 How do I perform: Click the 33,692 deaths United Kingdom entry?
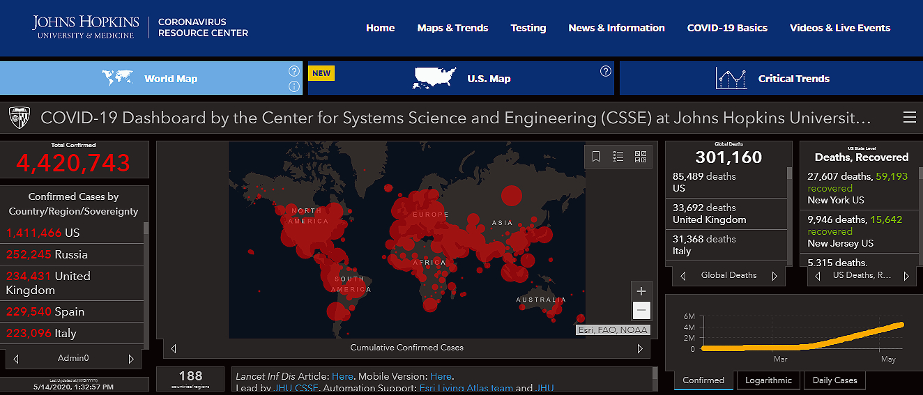pos(726,213)
